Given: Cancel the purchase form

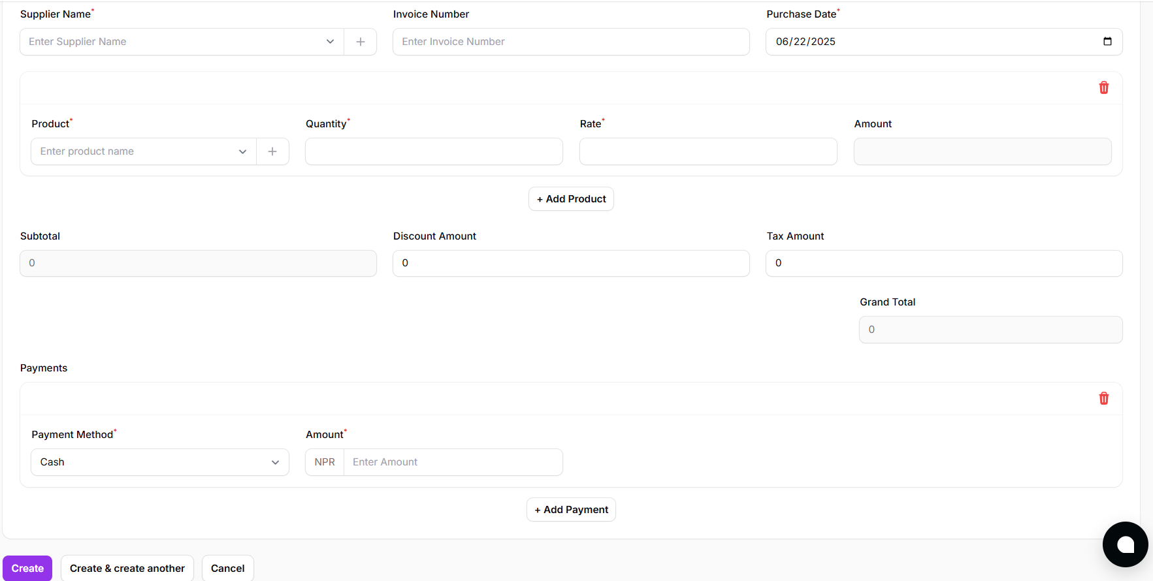Looking at the screenshot, I should [227, 568].
